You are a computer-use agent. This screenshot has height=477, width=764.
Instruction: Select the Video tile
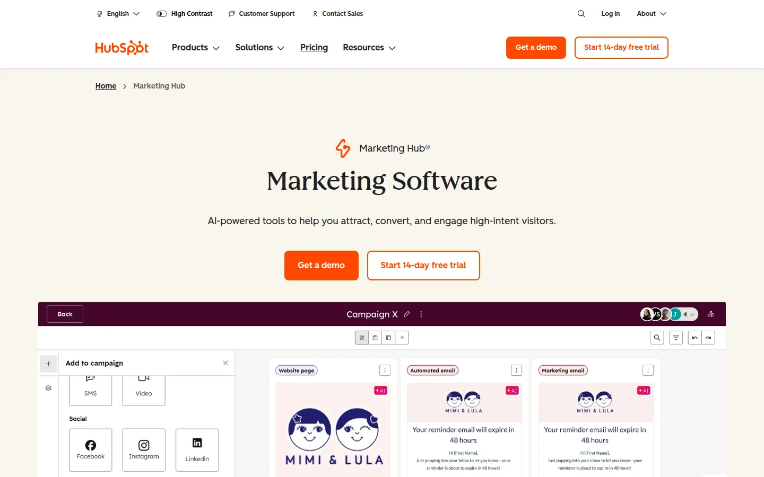pyautogui.click(x=144, y=391)
